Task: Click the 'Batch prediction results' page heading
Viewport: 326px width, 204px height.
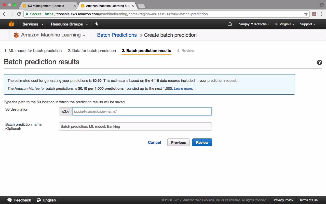Action: click(x=42, y=62)
